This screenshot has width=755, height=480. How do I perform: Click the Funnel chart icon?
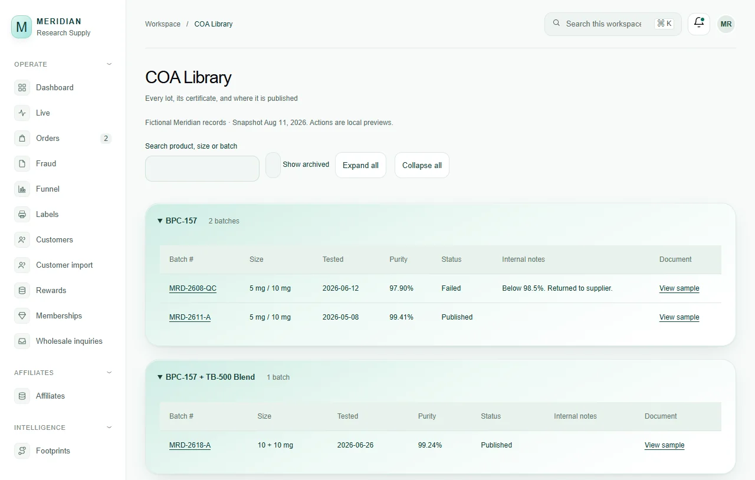[x=22, y=189]
